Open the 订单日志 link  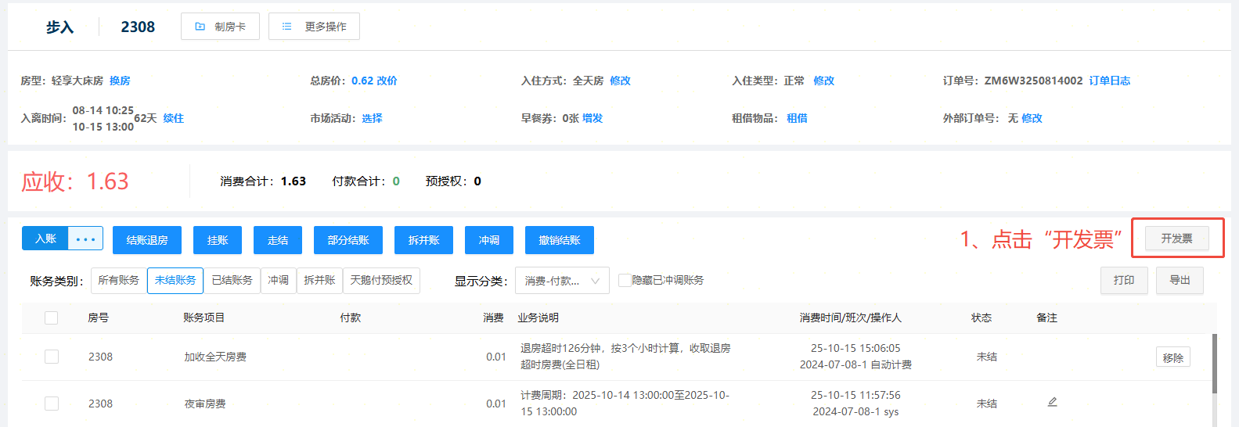point(1110,81)
